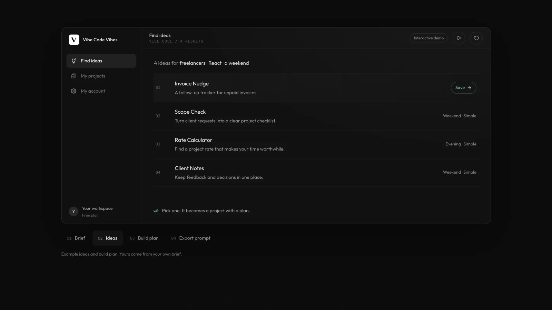Select the Invoice Nudge idea title

coord(192,84)
